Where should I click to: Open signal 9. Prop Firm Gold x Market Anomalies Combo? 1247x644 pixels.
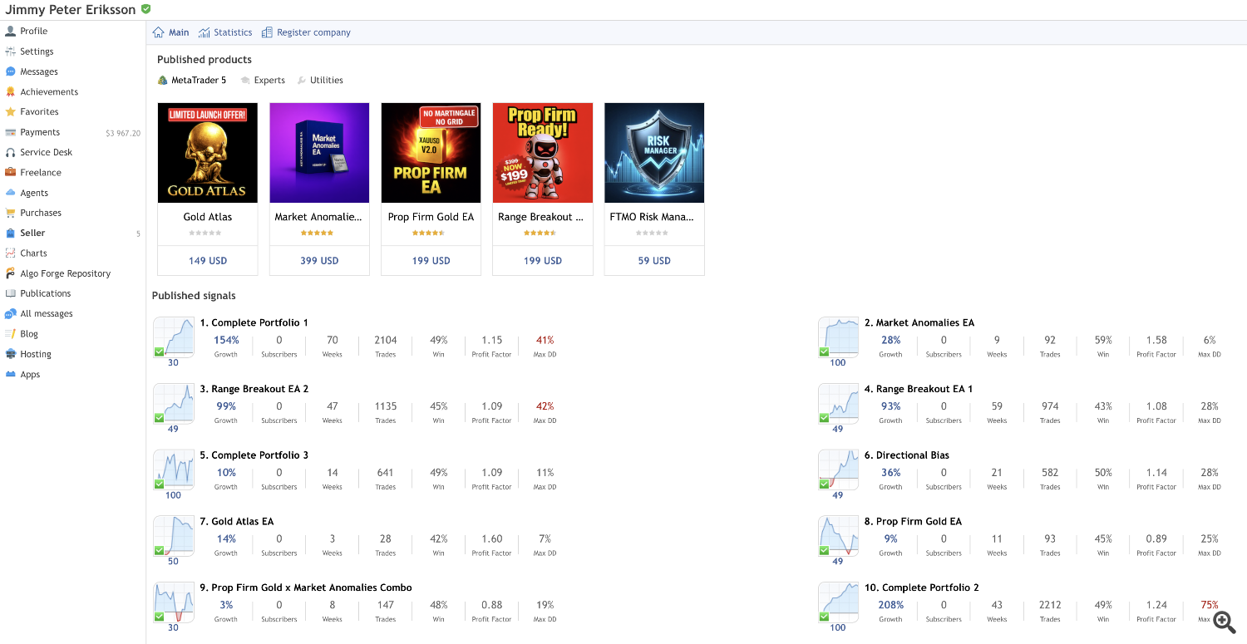coord(306,587)
